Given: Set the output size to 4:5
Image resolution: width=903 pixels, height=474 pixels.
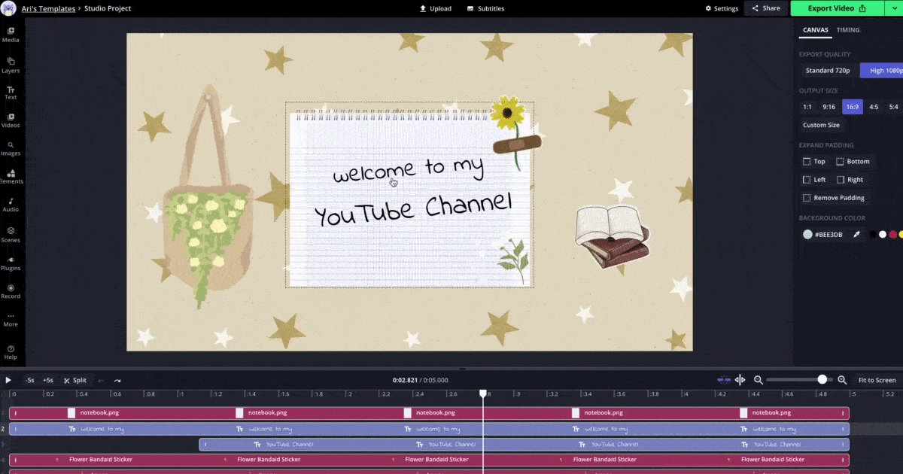Looking at the screenshot, I should tap(874, 107).
